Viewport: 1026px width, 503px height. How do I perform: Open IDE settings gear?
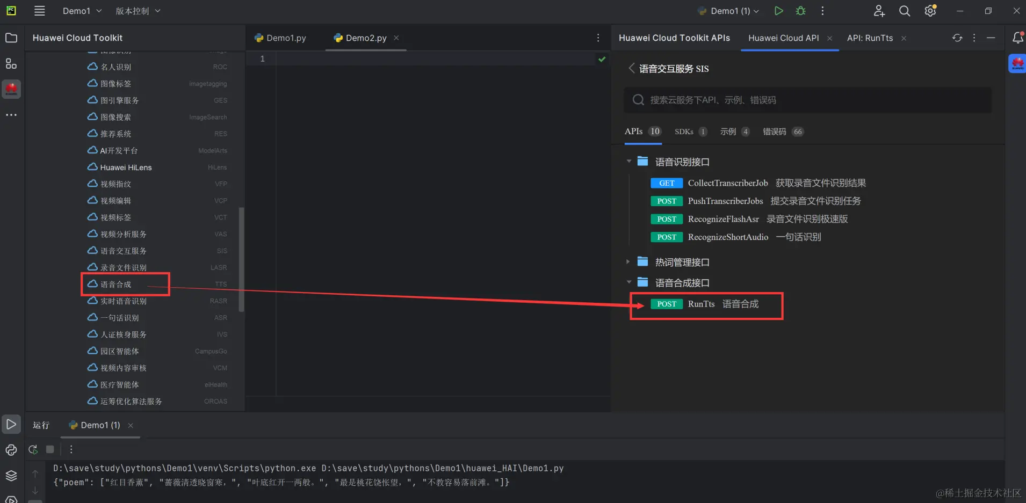(930, 11)
